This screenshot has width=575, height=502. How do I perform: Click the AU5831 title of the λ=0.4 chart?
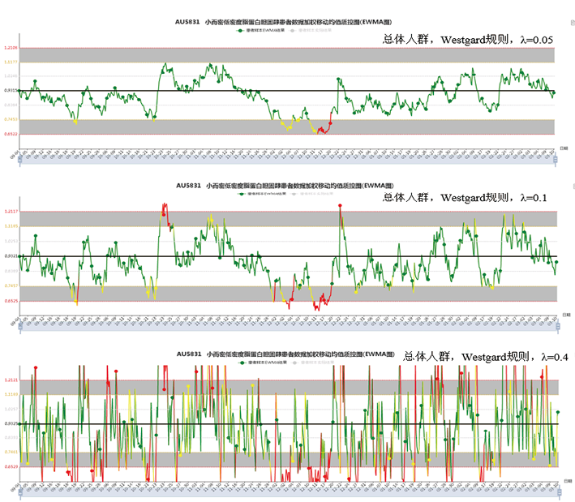(285, 354)
